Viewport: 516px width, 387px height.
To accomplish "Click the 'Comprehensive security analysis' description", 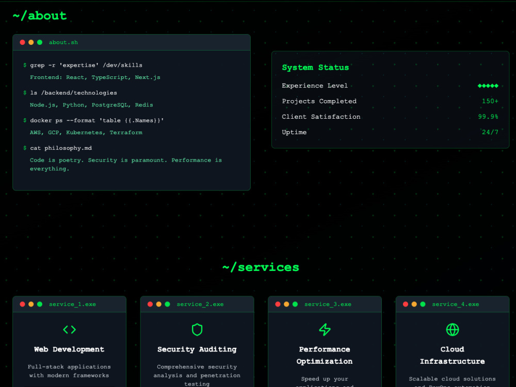I will coord(197,375).
